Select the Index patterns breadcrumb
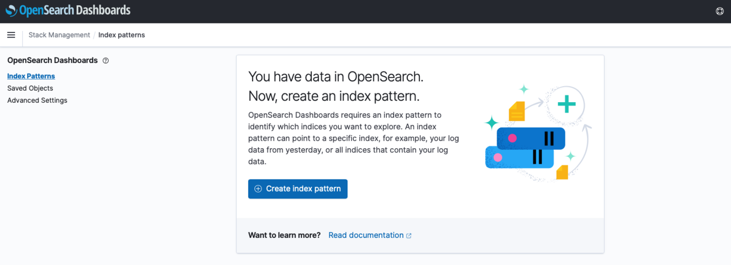Image resolution: width=731 pixels, height=265 pixels. [x=122, y=35]
